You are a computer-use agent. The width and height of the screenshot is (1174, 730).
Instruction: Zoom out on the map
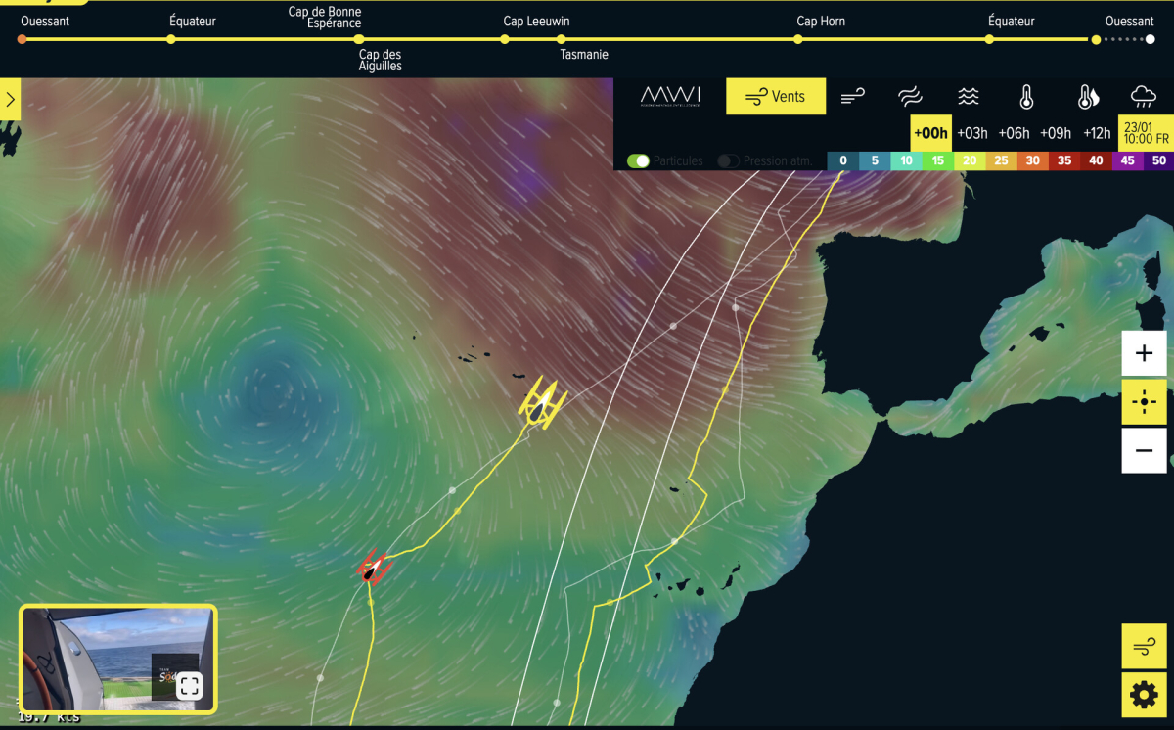[x=1144, y=450]
